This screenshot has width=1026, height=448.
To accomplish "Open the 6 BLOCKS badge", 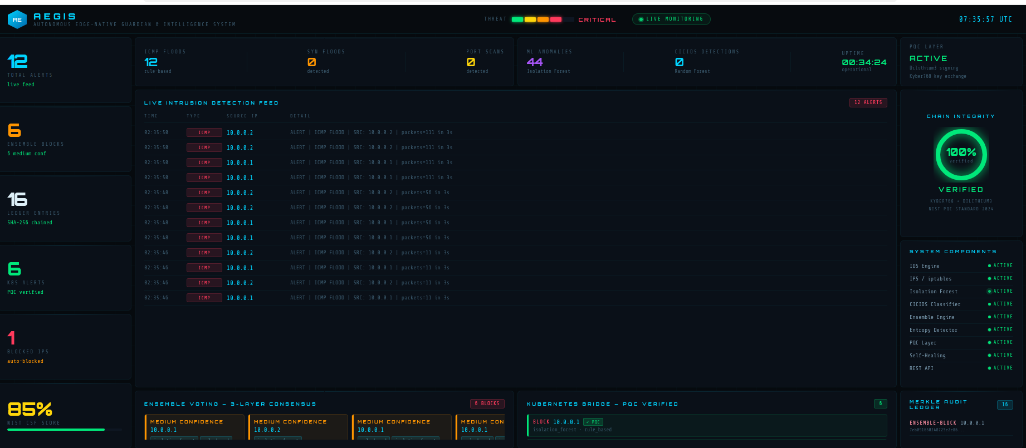I will (x=487, y=403).
